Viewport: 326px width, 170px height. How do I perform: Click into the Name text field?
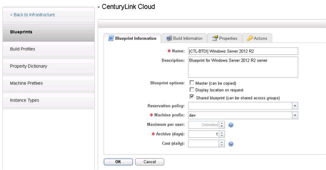[243, 51]
